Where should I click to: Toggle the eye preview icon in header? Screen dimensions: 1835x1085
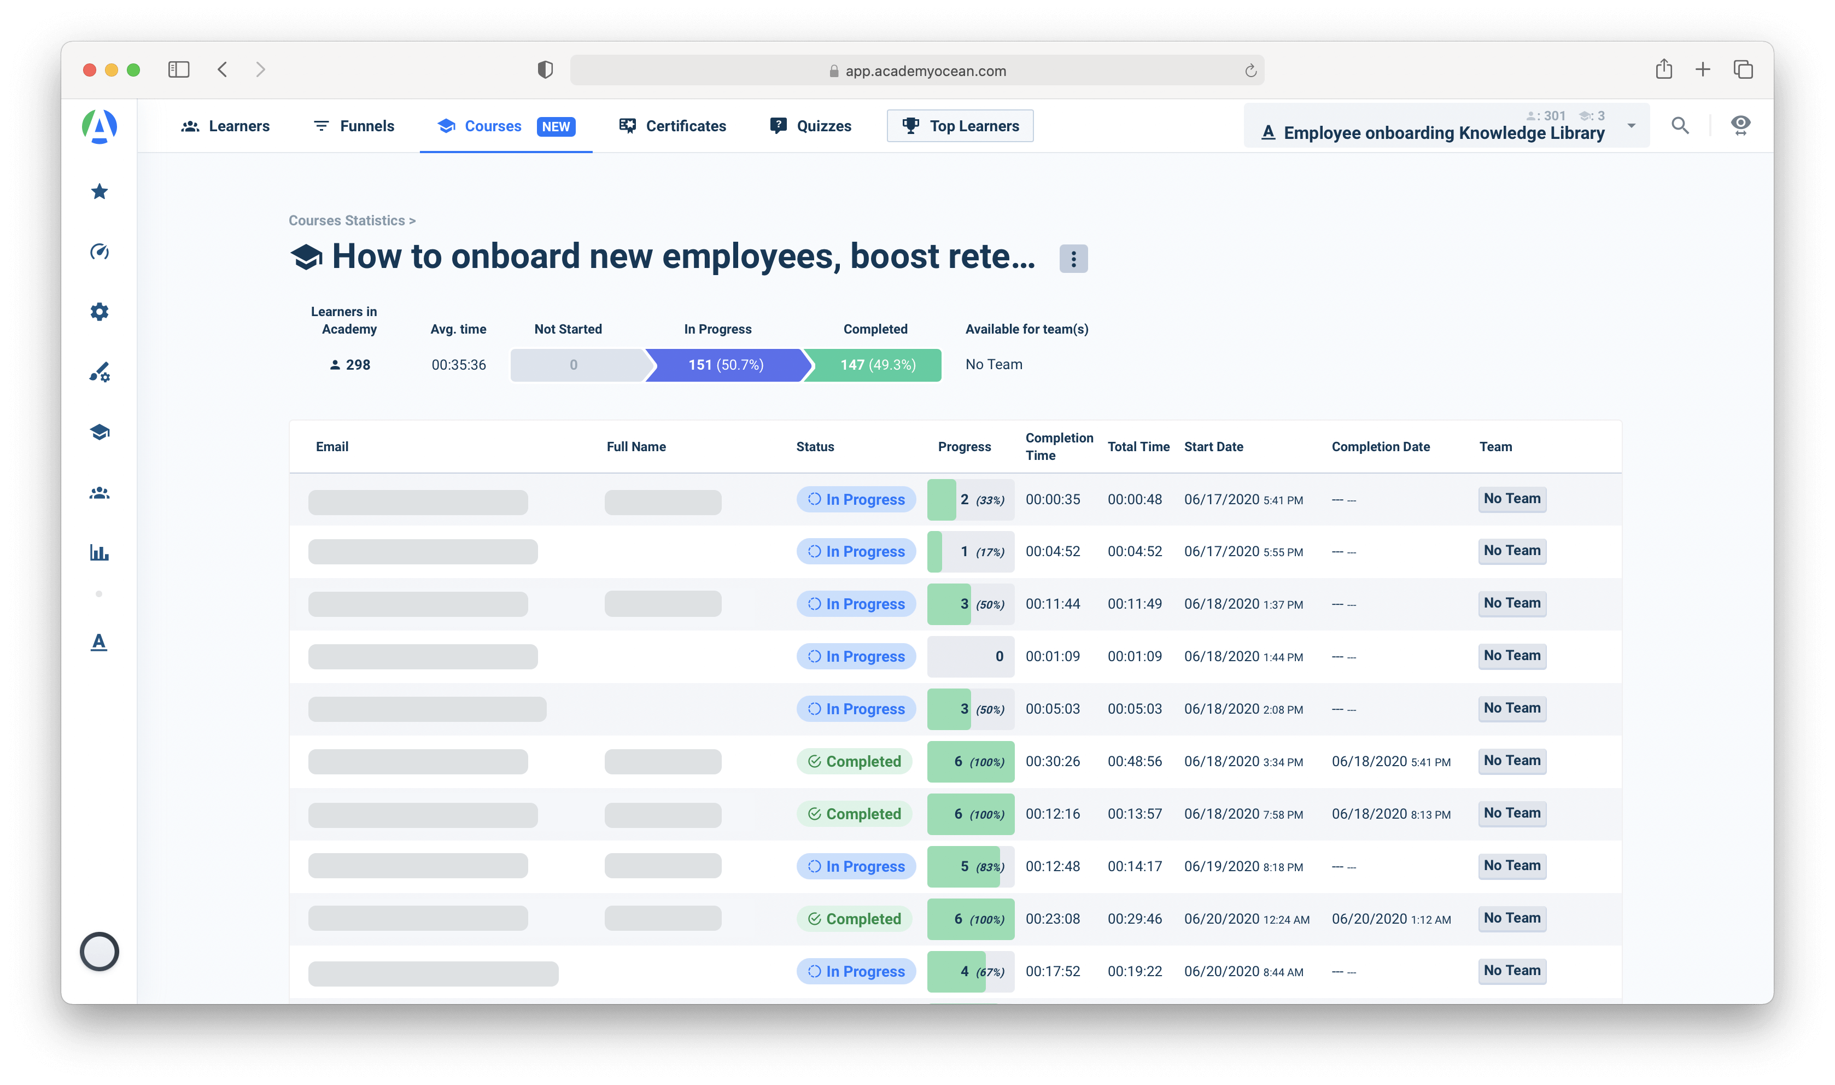coord(1741,125)
